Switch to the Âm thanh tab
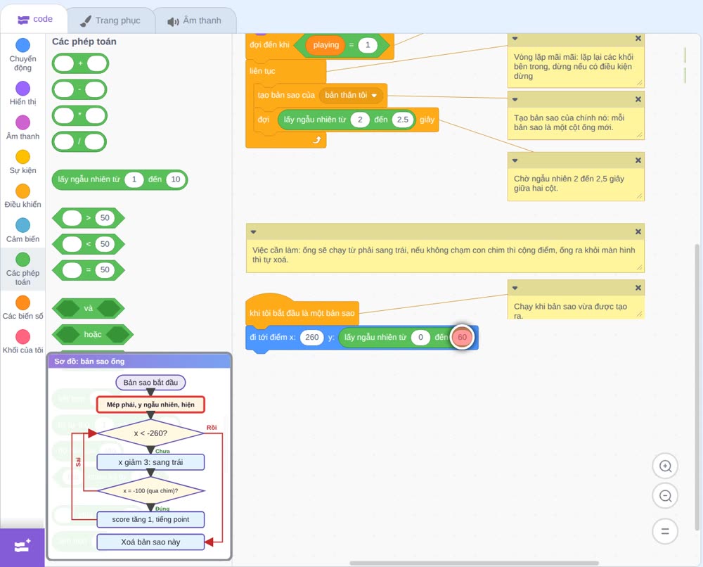703x567 pixels. pyautogui.click(x=195, y=20)
